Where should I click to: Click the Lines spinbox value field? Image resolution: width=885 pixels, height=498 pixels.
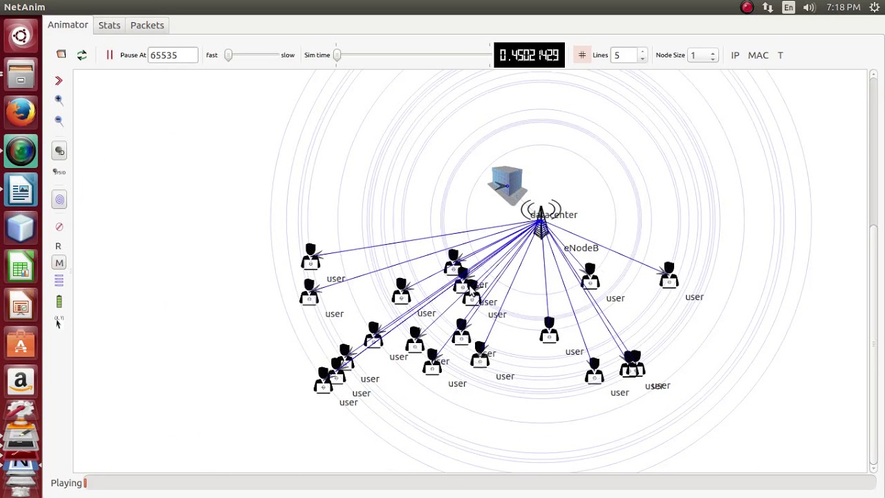[624, 55]
